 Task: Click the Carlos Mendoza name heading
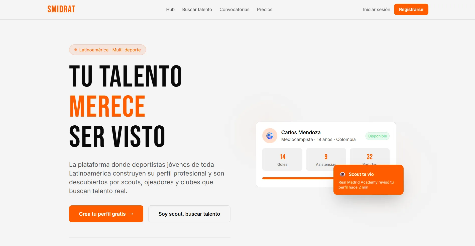[301, 132]
